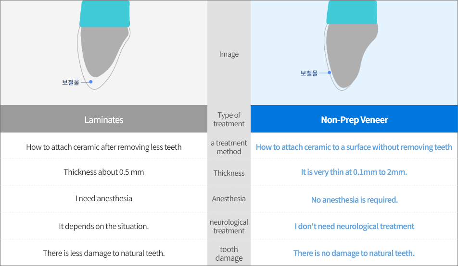Image resolution: width=458 pixels, height=266 pixels.
Task: Click the 'tooth damage' row label
Action: click(x=229, y=254)
